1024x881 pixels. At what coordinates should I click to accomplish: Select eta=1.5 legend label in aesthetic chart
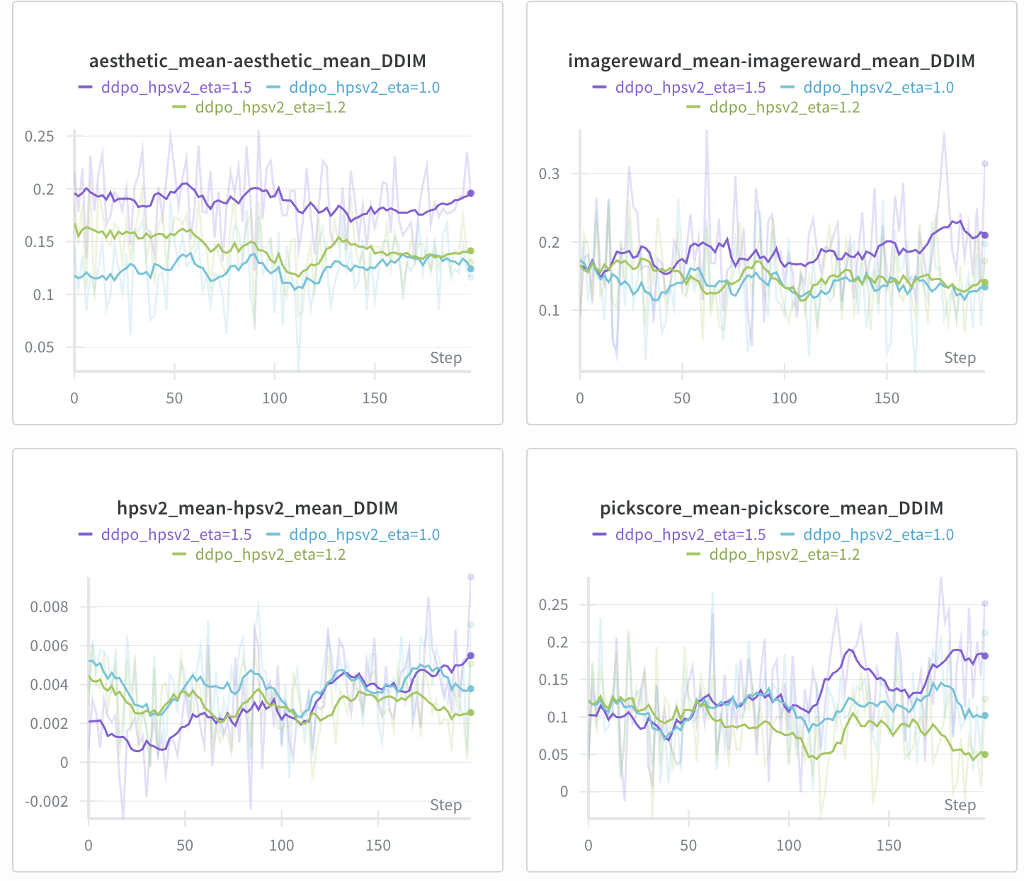(176, 88)
